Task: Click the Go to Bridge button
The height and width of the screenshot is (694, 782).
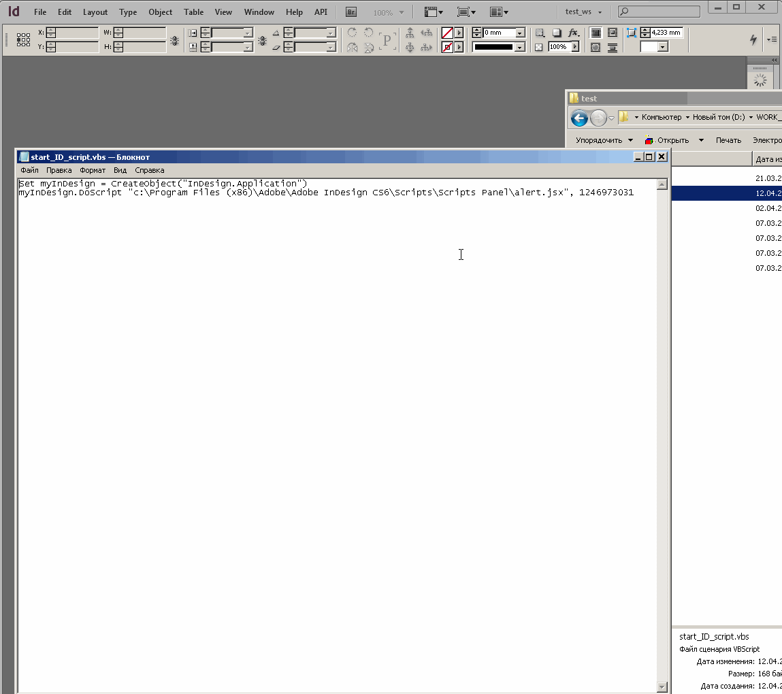Action: point(351,12)
